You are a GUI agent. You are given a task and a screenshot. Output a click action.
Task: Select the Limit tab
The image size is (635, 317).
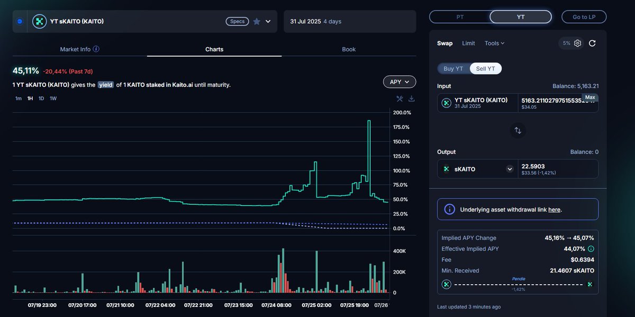click(468, 43)
